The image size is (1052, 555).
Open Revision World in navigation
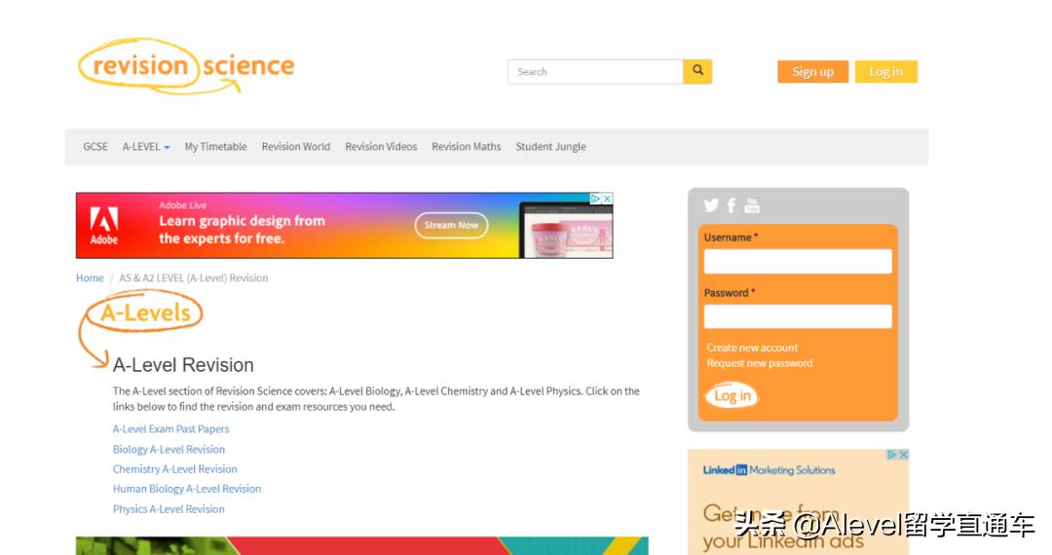[x=296, y=146]
